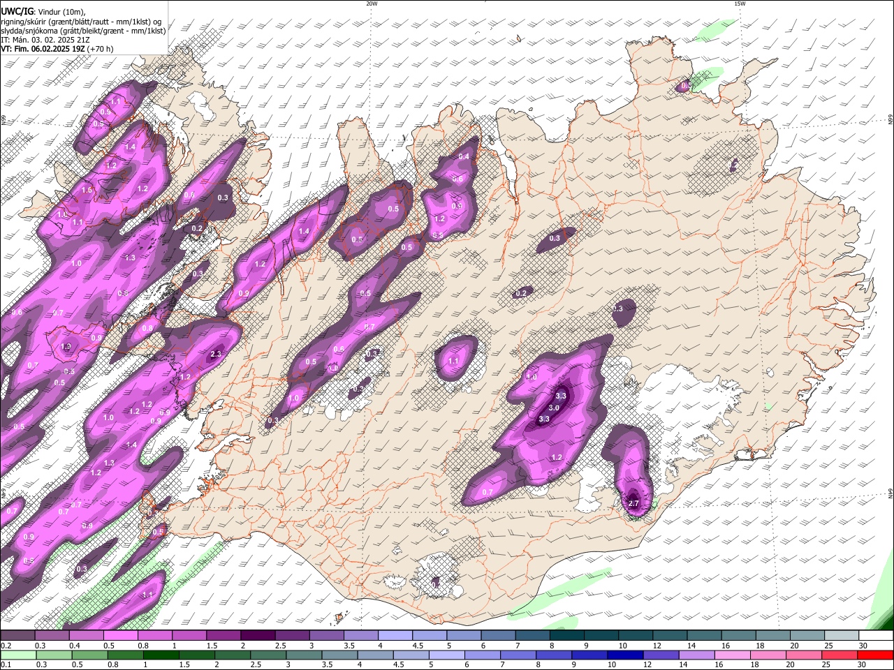Click the 0.4 label in upper legend row

pos(75,646)
